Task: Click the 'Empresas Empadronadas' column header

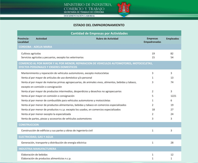Action: click(x=152, y=40)
